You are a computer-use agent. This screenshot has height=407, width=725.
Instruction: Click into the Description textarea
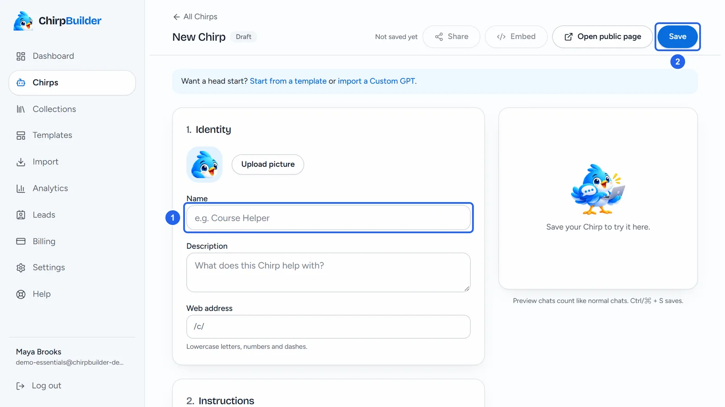[329, 272]
